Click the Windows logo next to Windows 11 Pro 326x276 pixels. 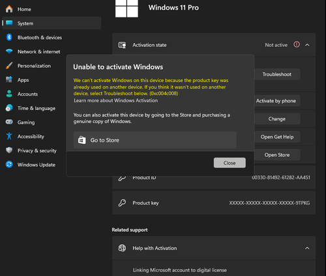pos(126,8)
